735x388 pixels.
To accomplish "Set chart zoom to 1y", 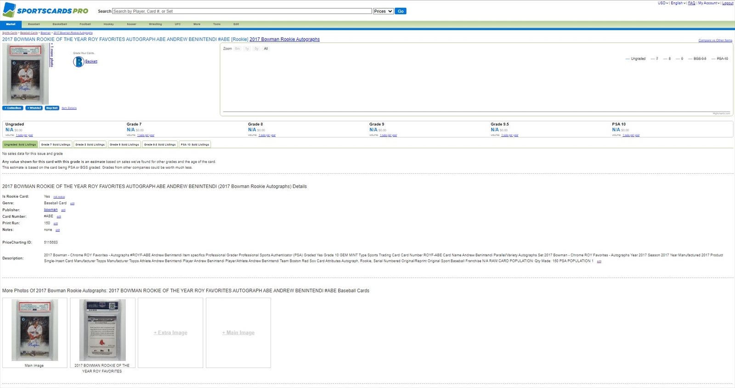I will pos(247,49).
